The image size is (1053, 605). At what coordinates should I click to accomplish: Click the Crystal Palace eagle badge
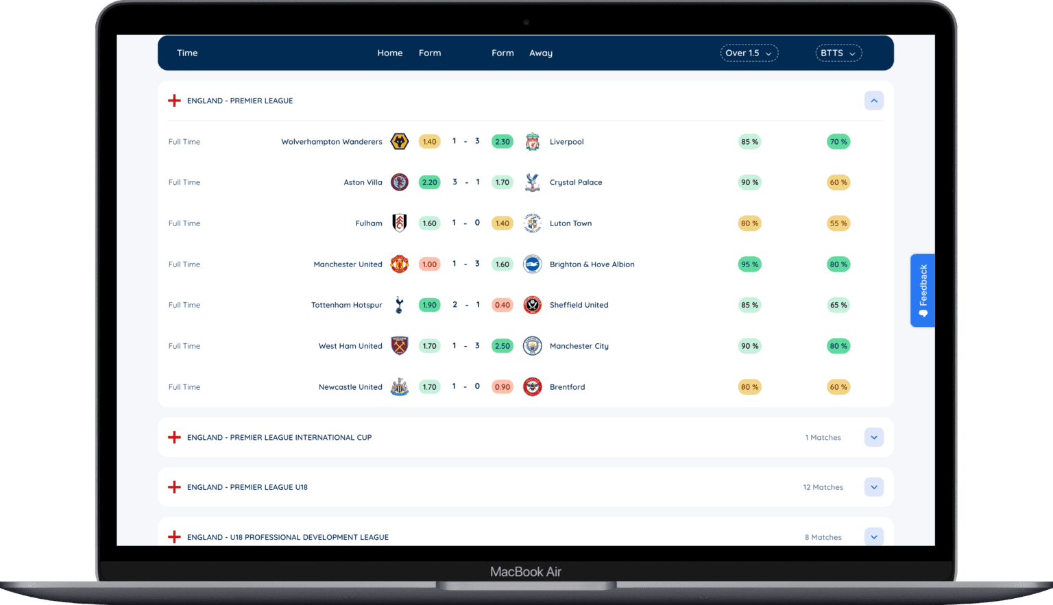coord(533,182)
